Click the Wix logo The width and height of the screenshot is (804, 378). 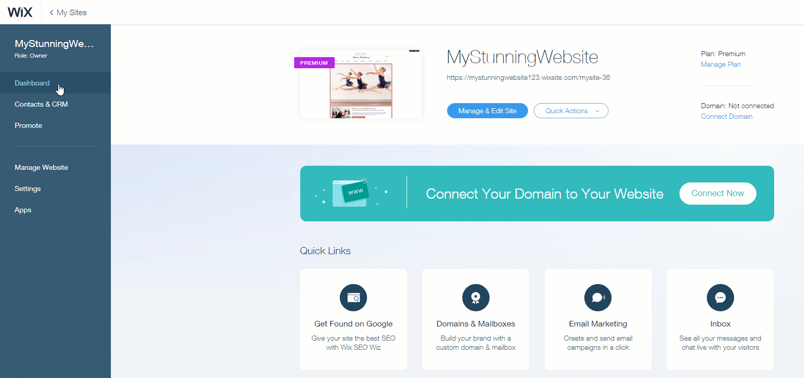(20, 12)
